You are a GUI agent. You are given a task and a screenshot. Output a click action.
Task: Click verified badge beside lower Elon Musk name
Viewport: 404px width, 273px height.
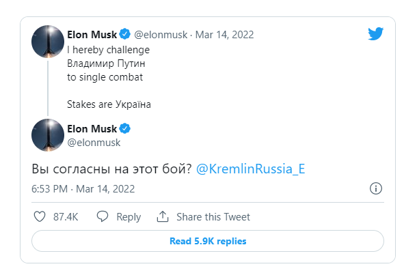(x=125, y=128)
